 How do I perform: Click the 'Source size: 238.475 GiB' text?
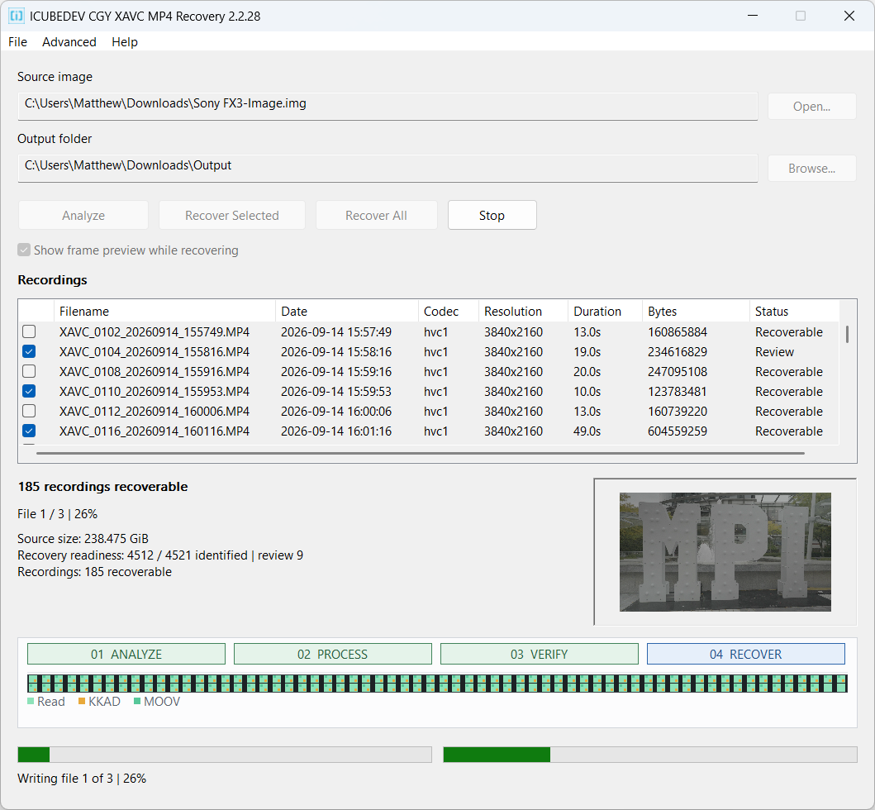pyautogui.click(x=83, y=539)
